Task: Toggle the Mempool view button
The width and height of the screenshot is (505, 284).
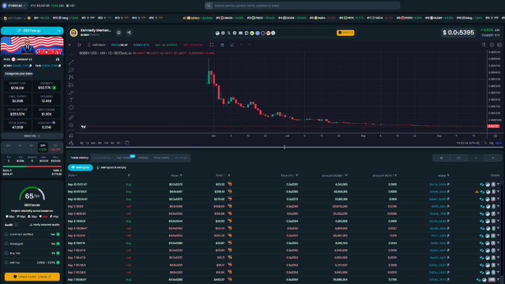Action: 80,167
